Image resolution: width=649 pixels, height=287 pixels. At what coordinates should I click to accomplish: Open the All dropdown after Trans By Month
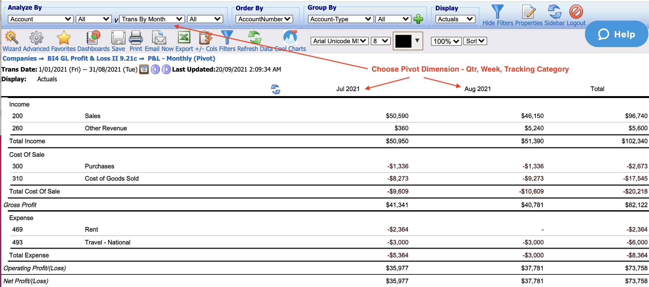coord(205,19)
